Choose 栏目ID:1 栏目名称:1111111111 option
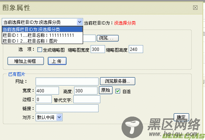The width and height of the screenshot is (205, 140). coord(42,35)
